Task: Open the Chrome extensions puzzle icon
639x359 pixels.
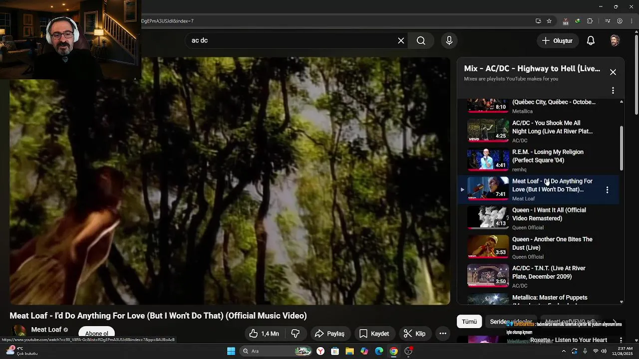Action: tap(590, 21)
